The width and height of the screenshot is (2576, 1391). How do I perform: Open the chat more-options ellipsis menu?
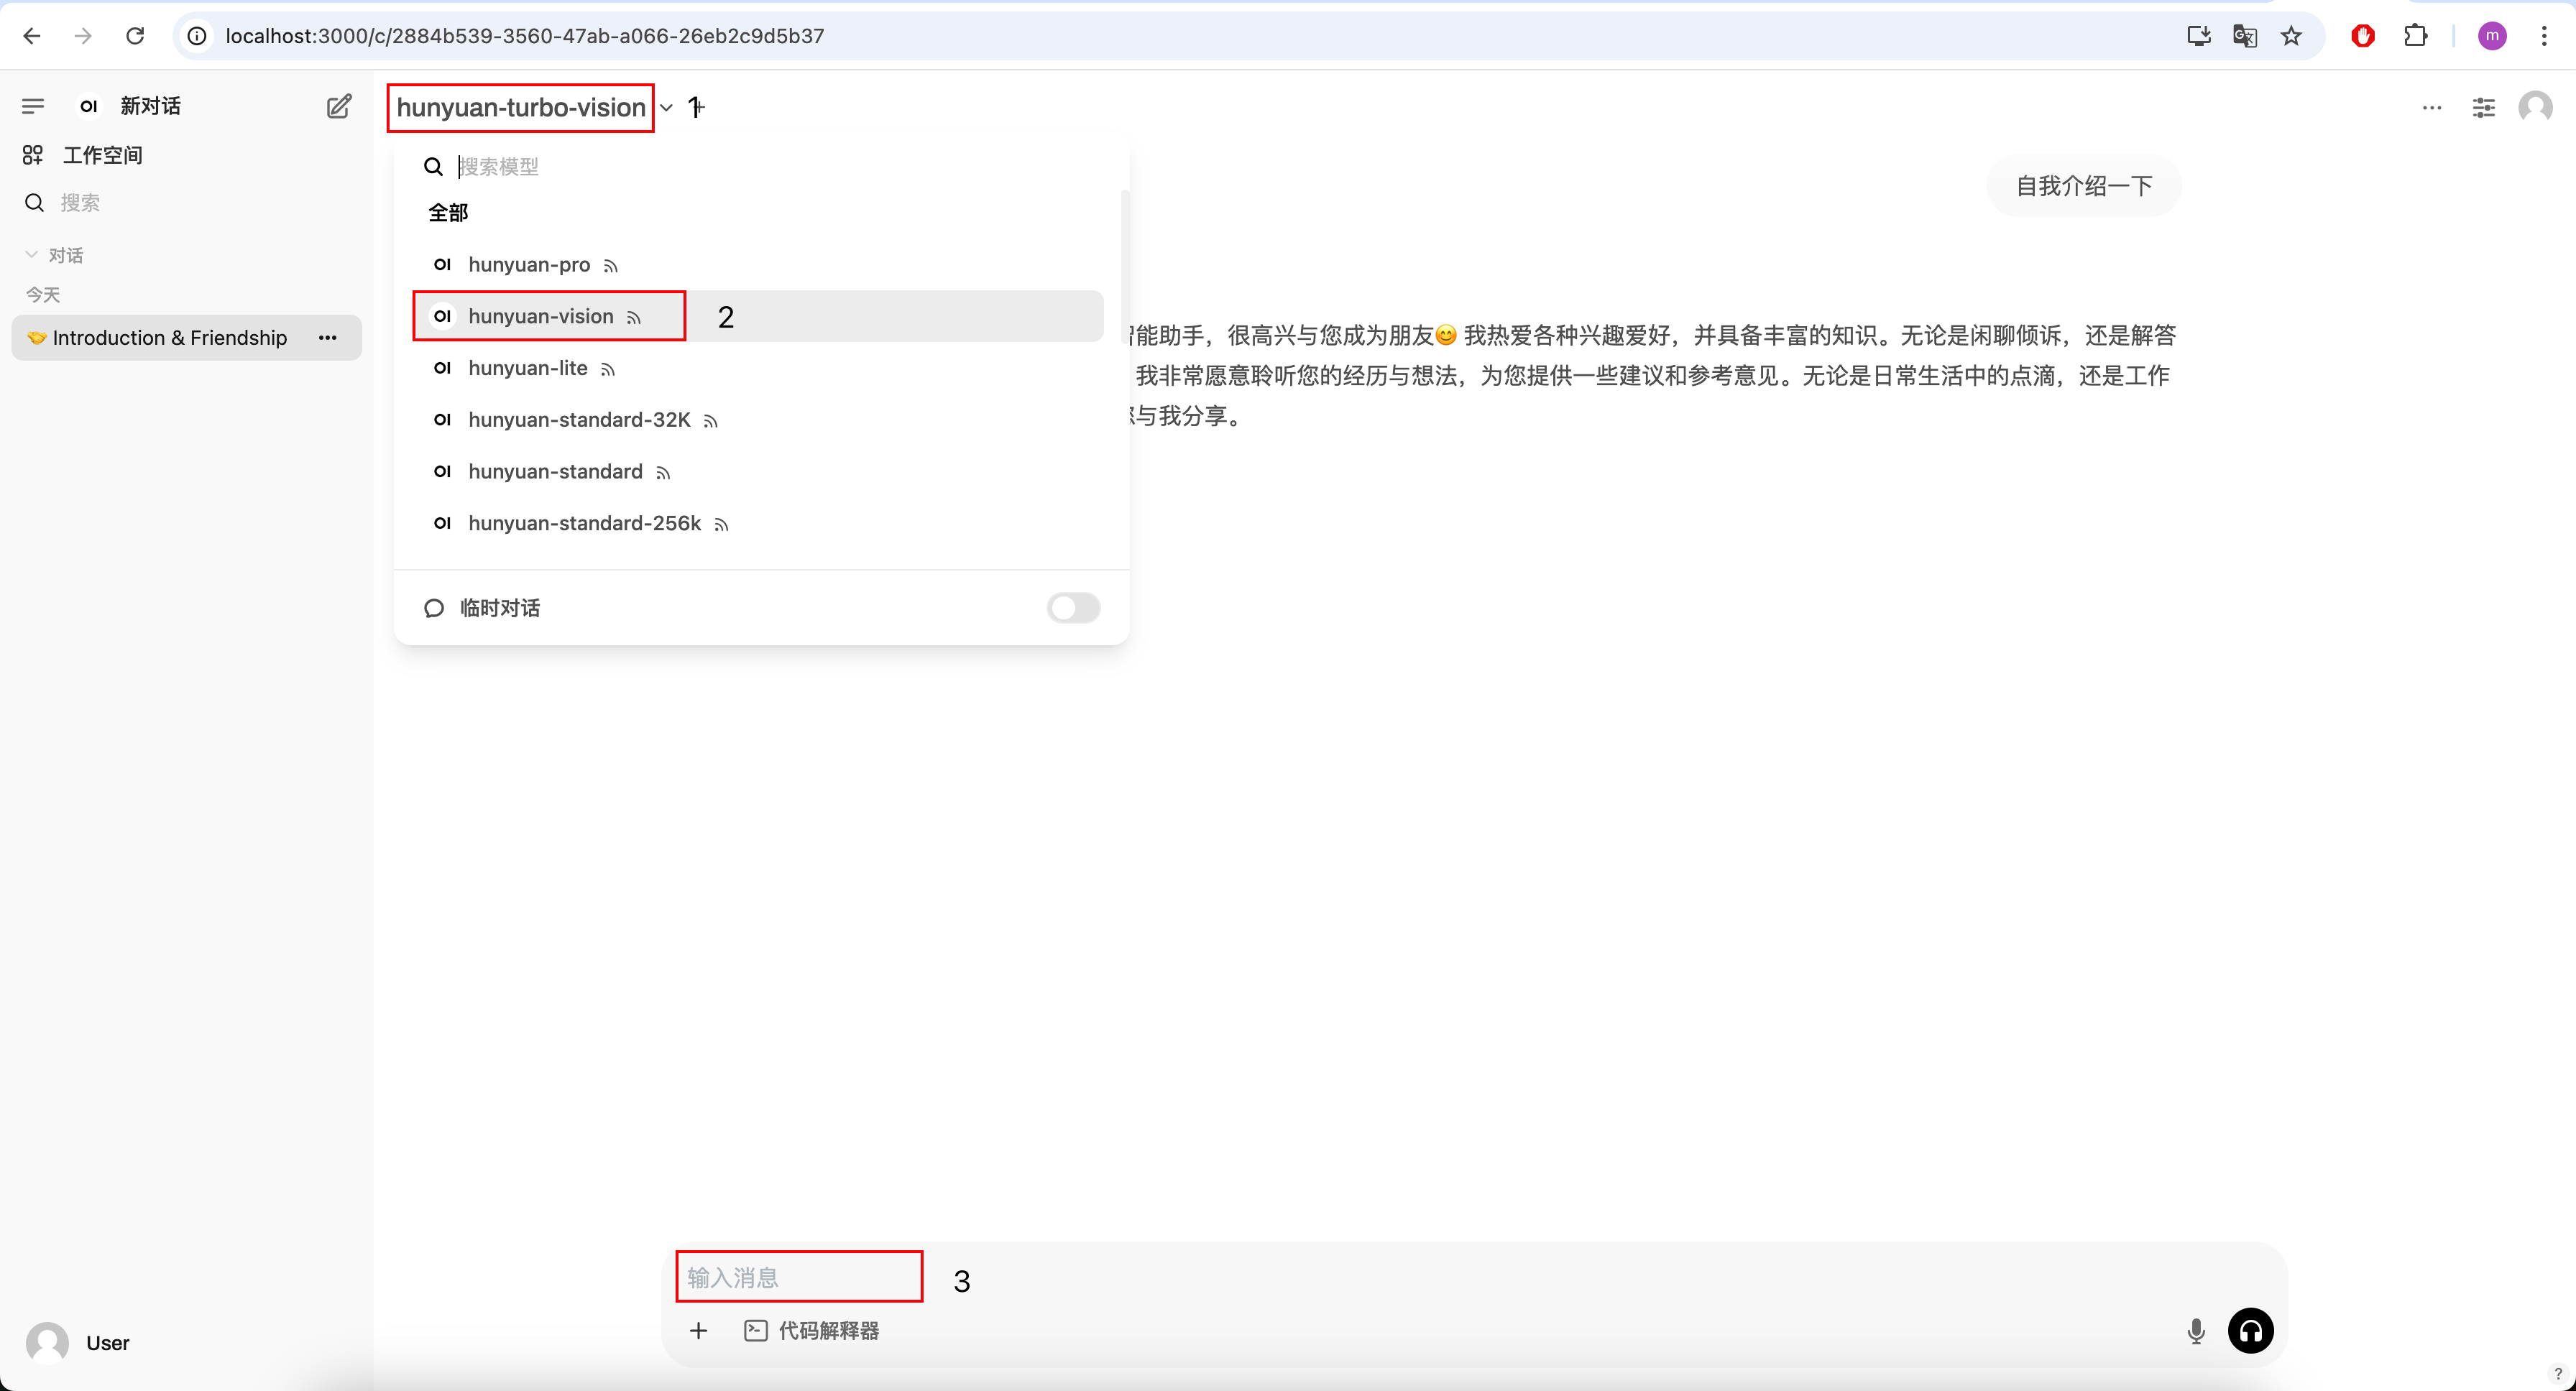[2432, 107]
